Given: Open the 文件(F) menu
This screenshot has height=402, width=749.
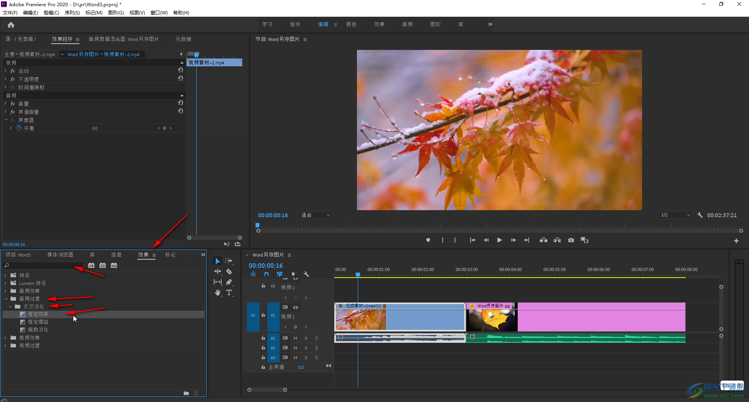Looking at the screenshot, I should pyautogui.click(x=10, y=13).
